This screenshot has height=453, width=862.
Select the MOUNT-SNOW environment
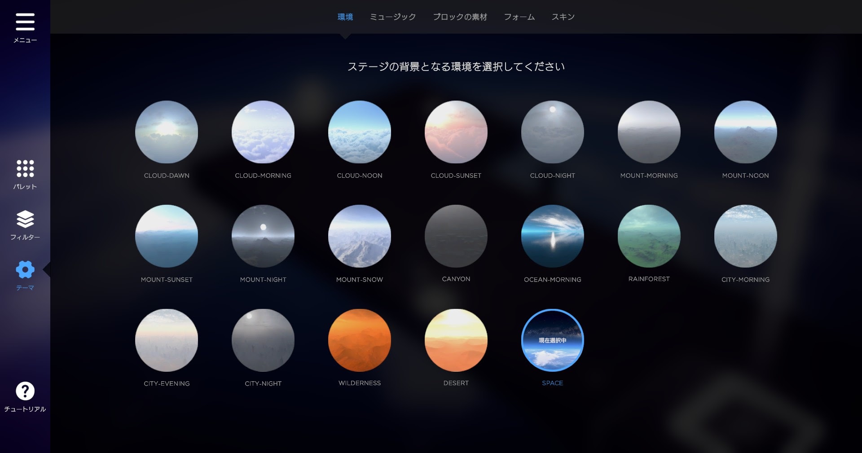(x=360, y=236)
